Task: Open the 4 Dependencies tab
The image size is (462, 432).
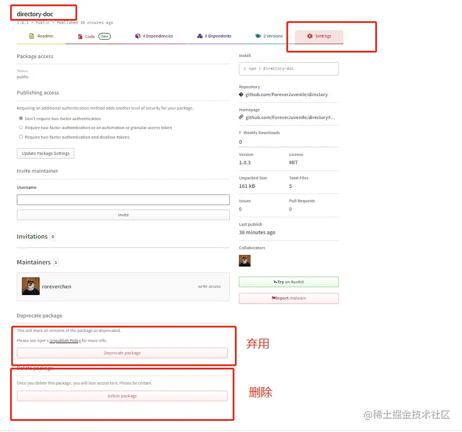Action: pyautogui.click(x=154, y=36)
